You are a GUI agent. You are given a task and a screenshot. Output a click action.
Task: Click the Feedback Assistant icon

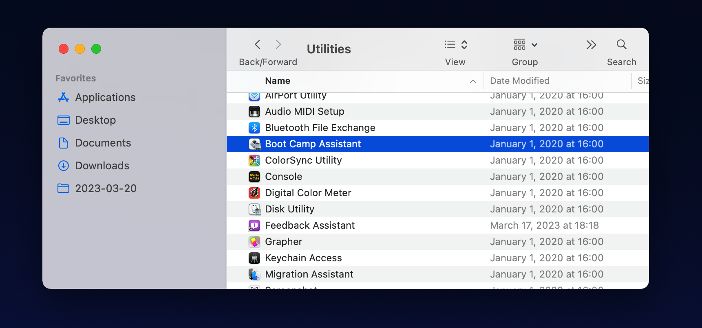pyautogui.click(x=254, y=225)
